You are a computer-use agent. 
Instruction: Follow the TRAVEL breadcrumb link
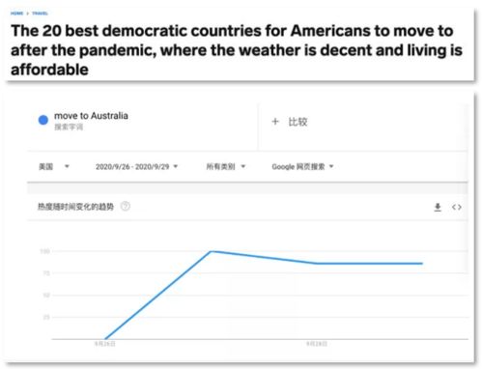pos(40,14)
